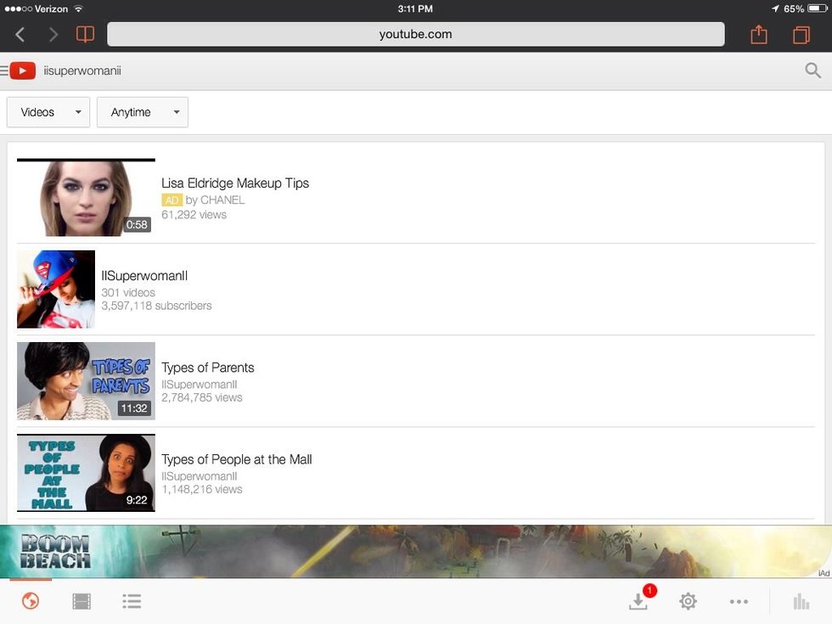Open the film reel videos icon
The width and height of the screenshot is (832, 624).
pyautogui.click(x=81, y=600)
